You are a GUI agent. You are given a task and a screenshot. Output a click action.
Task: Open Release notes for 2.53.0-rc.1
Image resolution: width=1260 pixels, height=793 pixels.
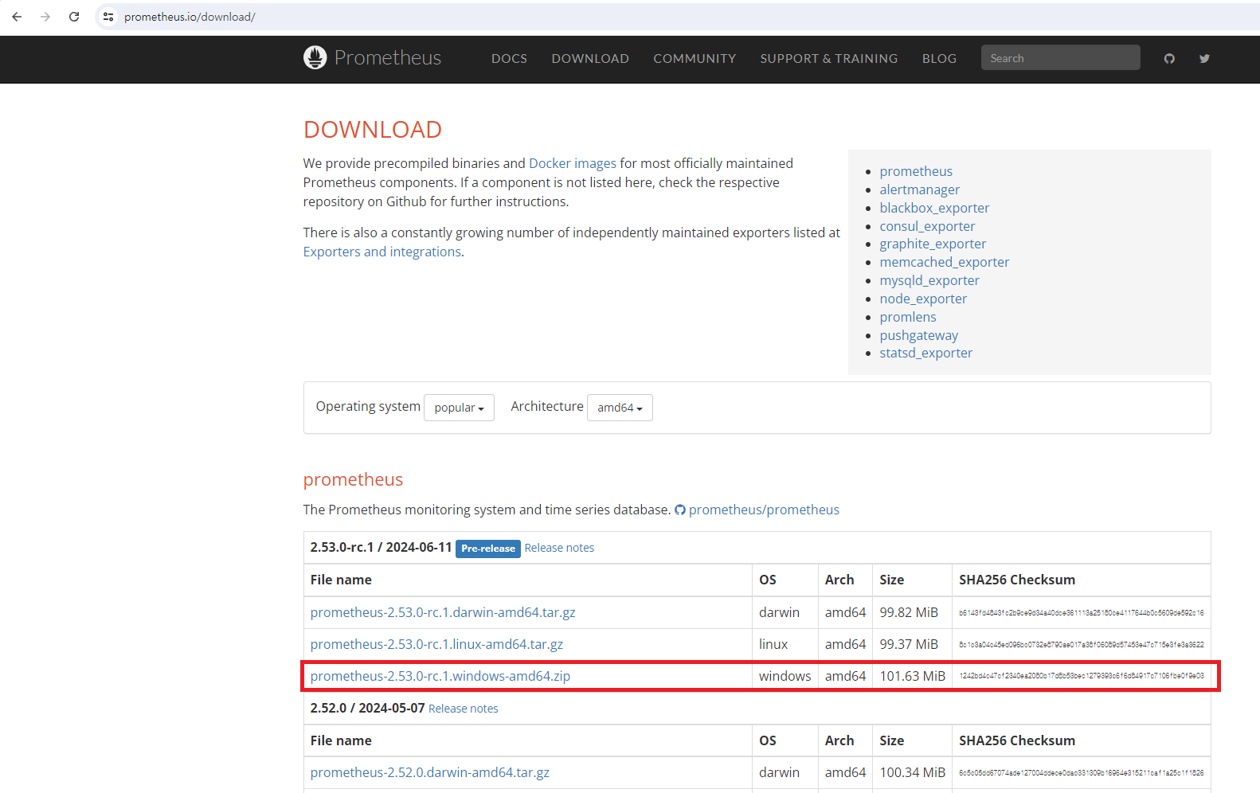pyautogui.click(x=559, y=548)
